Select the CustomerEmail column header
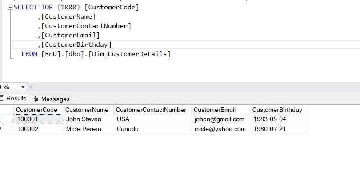The height and width of the screenshot is (183, 360). (220, 110)
